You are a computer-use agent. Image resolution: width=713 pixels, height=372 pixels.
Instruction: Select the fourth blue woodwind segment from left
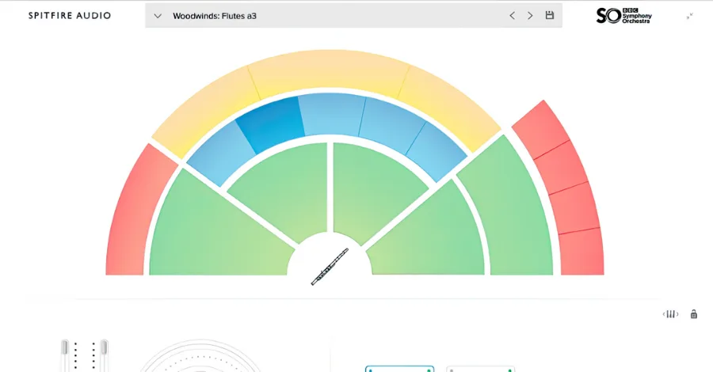click(x=392, y=126)
